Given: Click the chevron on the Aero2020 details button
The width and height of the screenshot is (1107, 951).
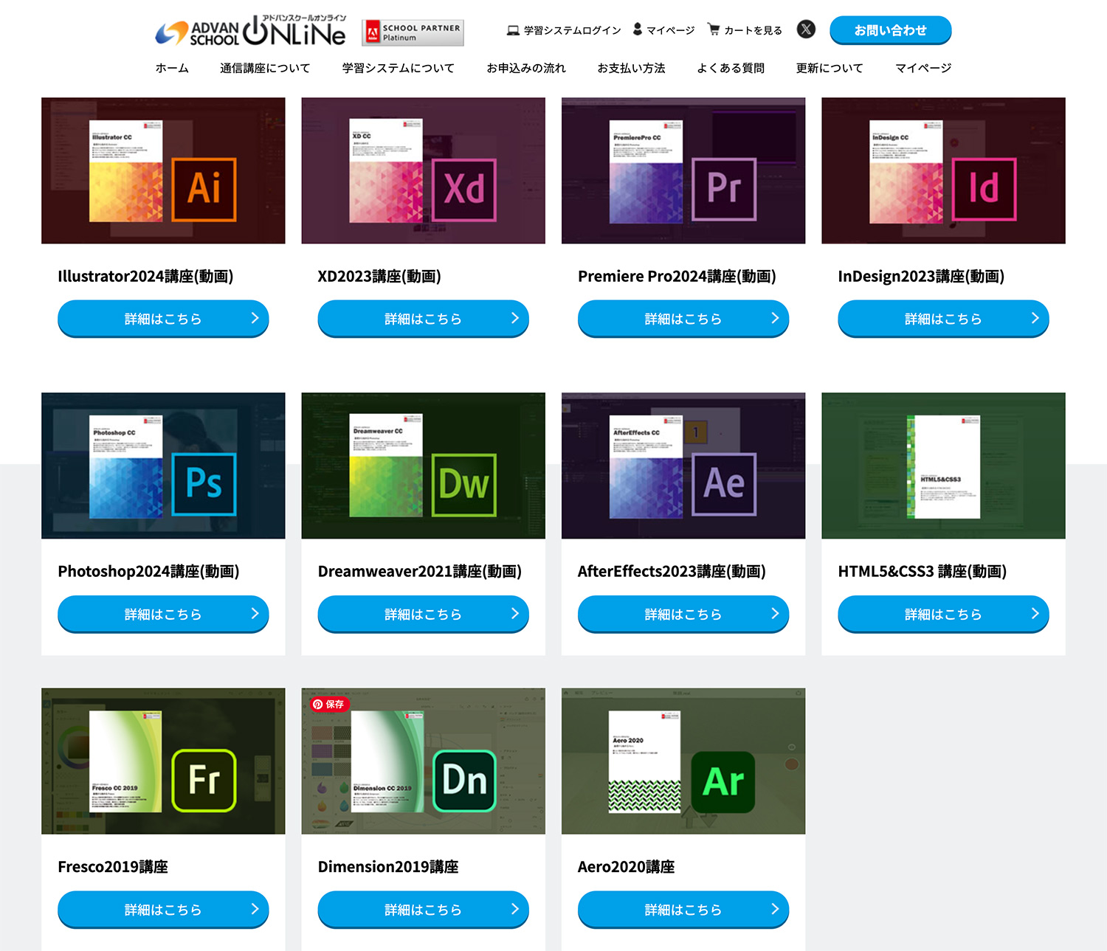Looking at the screenshot, I should coord(775,909).
